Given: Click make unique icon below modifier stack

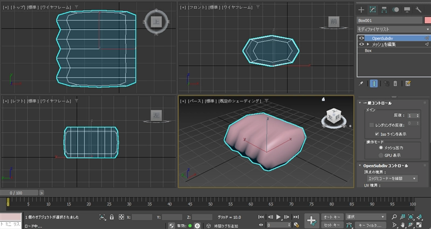Looking at the screenshot, I should [386, 84].
